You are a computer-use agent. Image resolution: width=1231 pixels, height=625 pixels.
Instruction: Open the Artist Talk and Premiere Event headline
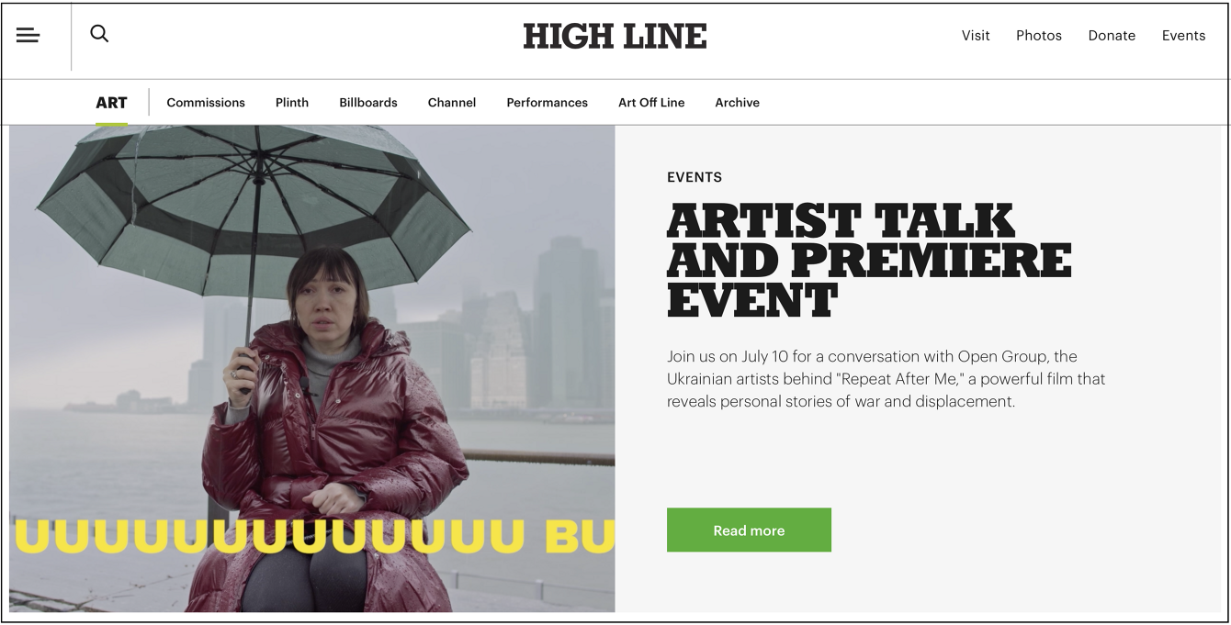[x=869, y=260]
